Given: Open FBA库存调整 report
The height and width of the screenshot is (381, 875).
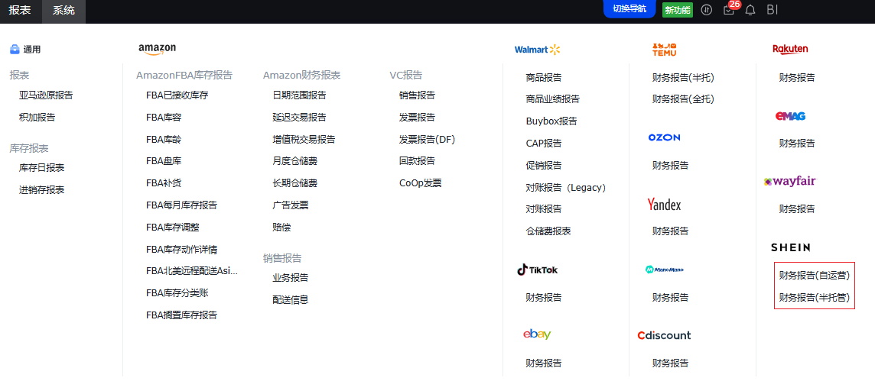Looking at the screenshot, I should (x=172, y=227).
